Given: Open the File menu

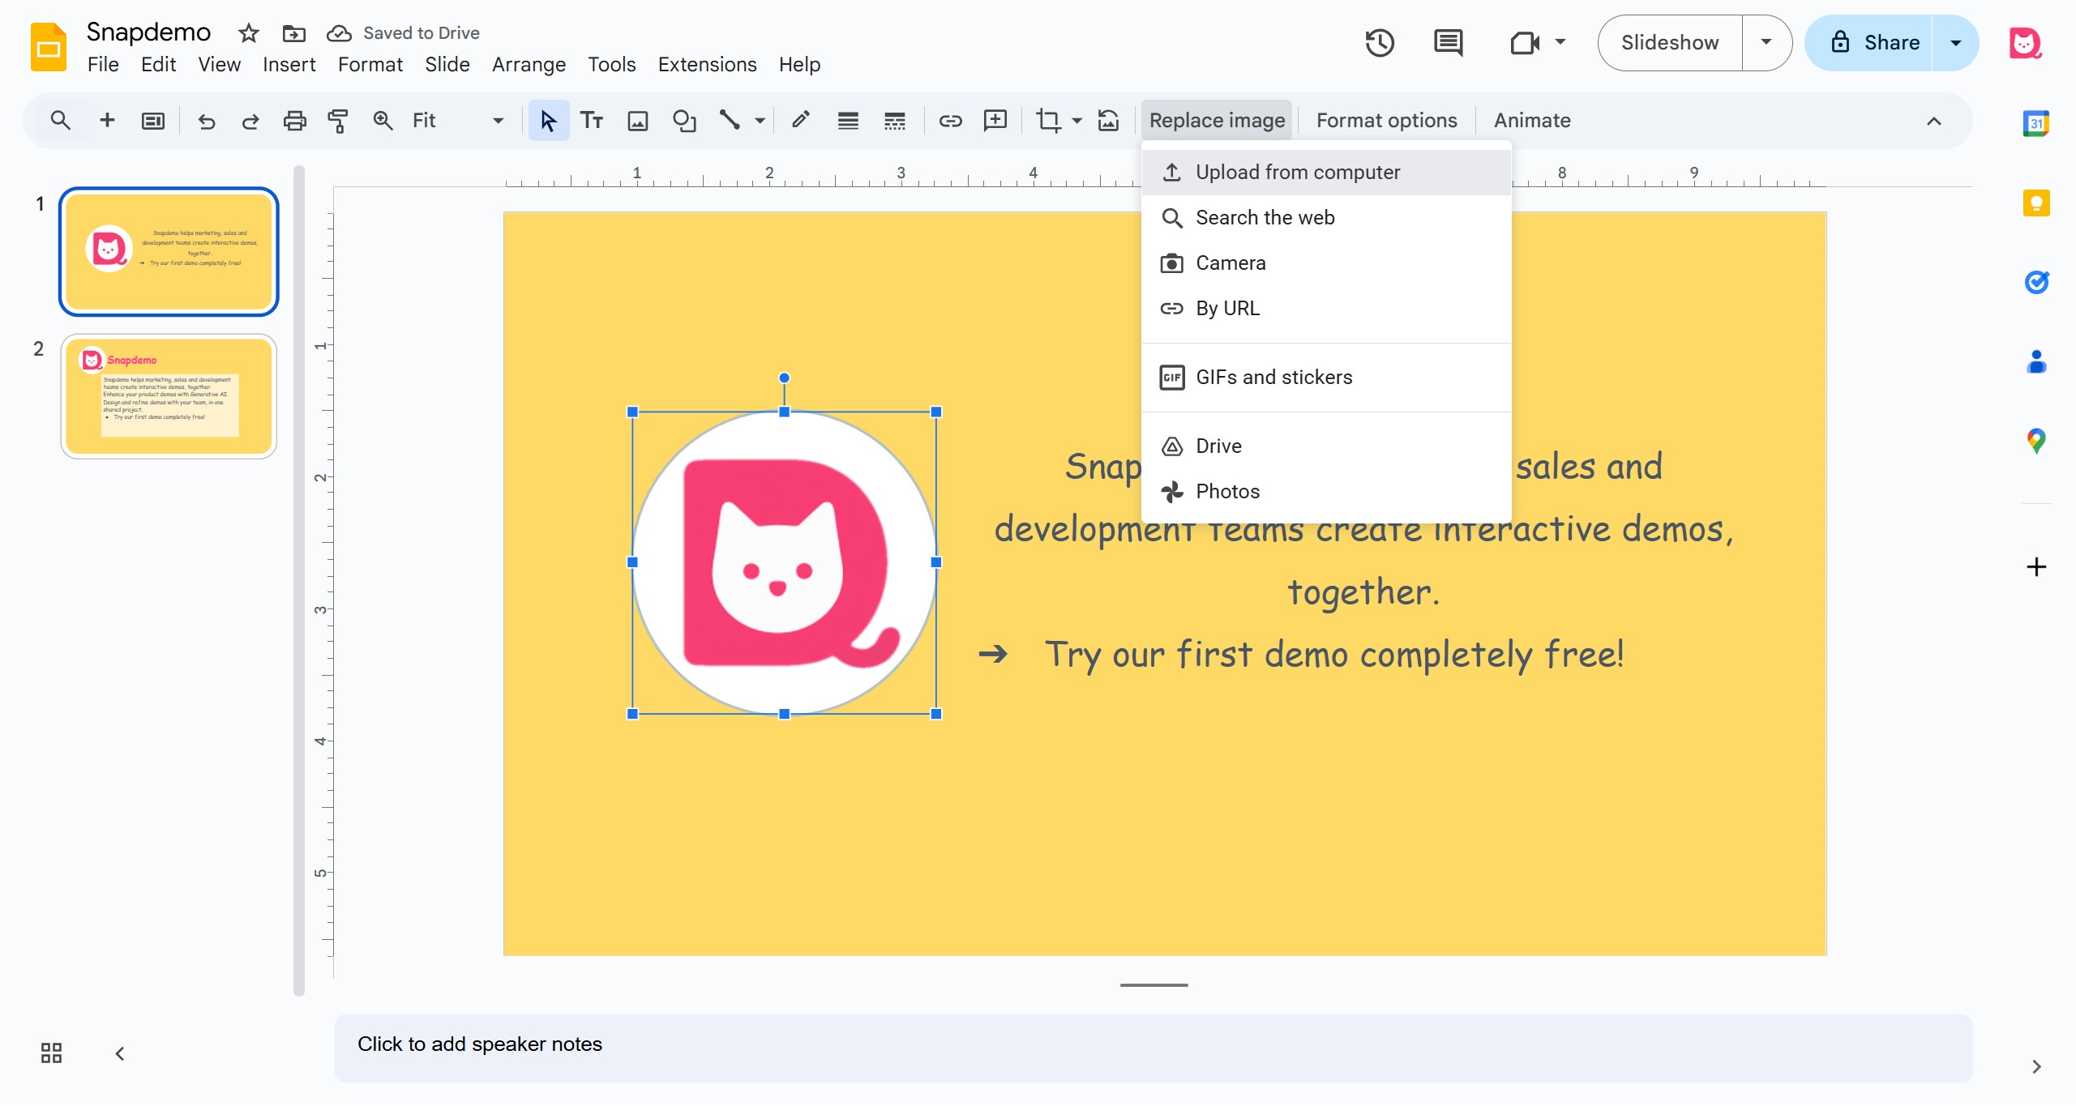Looking at the screenshot, I should [103, 64].
